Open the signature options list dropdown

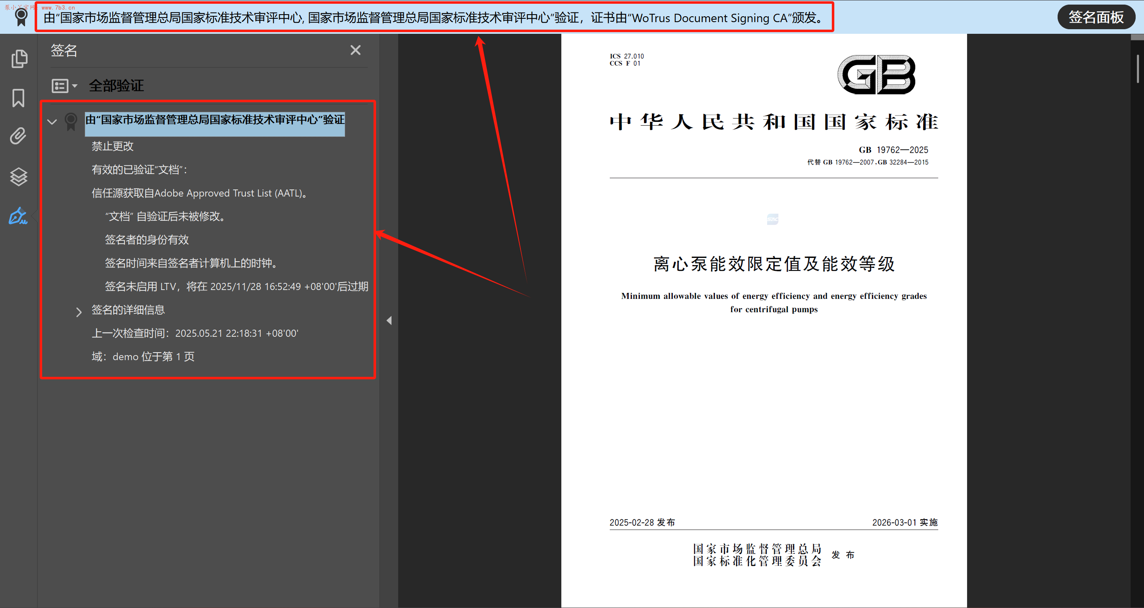pyautogui.click(x=64, y=86)
